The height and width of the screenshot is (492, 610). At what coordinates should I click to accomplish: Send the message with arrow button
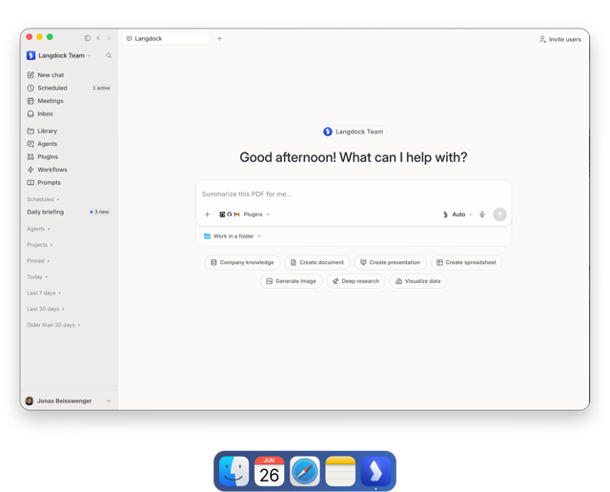click(499, 215)
